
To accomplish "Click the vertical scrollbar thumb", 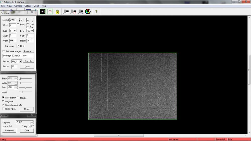I will 249,70.
